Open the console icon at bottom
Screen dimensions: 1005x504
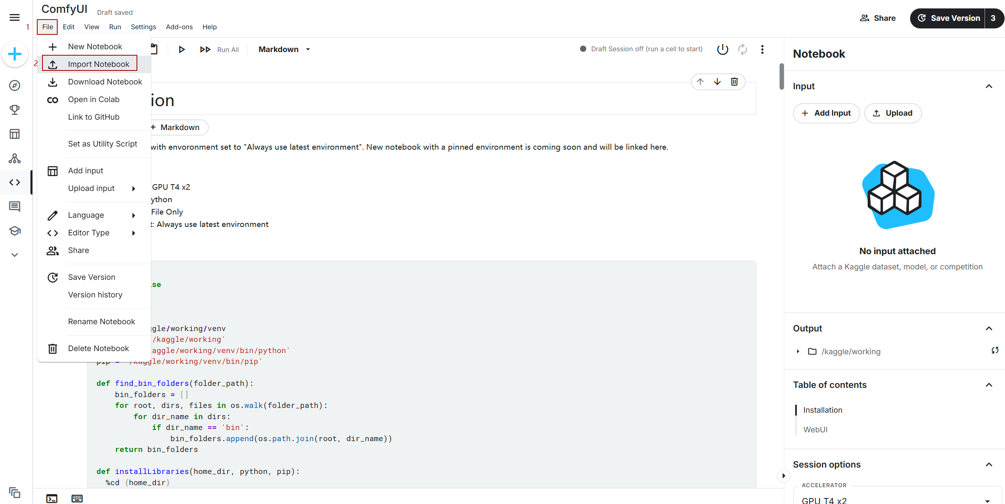click(52, 498)
